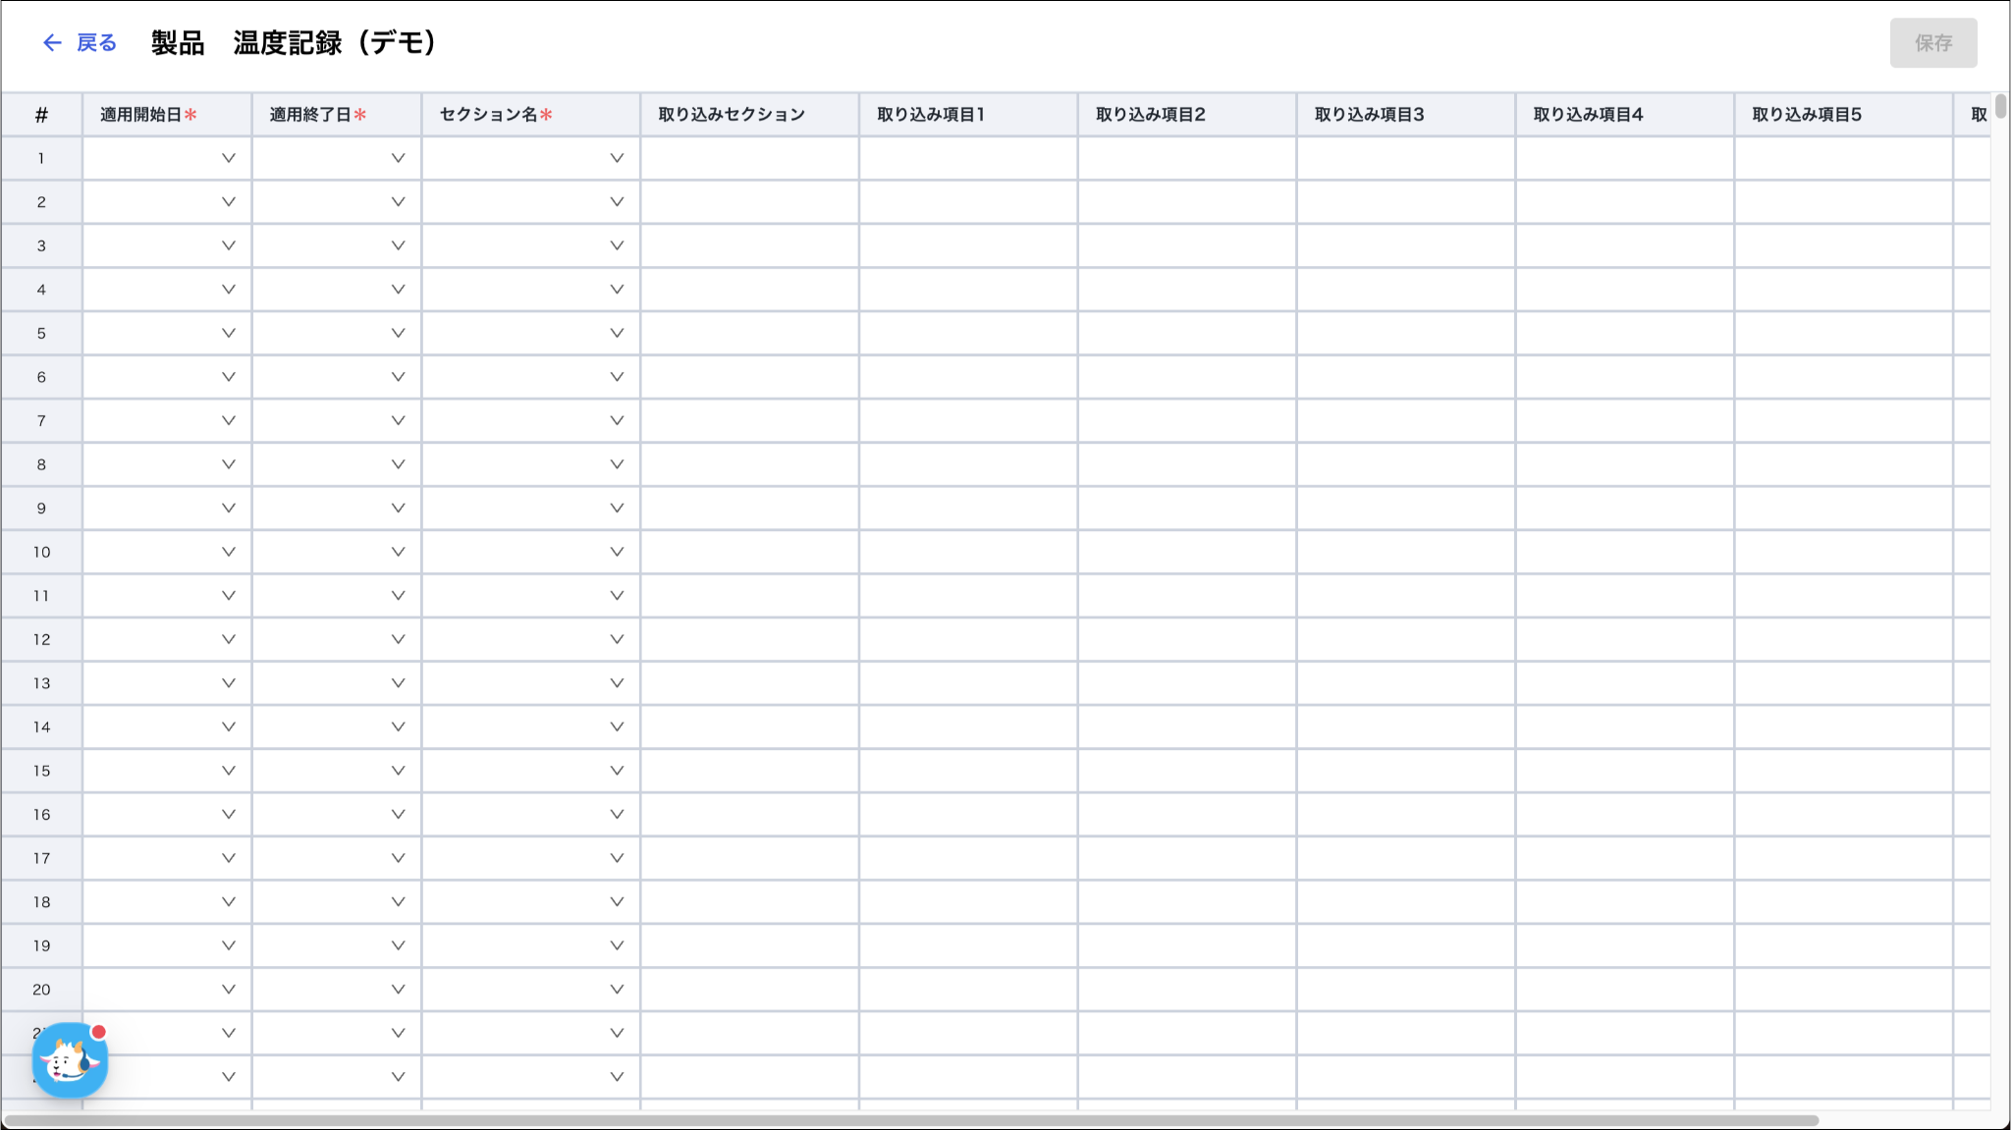Click 取り込みセクション cell in row 2
Screen dimensions: 2011x1130
[749, 202]
